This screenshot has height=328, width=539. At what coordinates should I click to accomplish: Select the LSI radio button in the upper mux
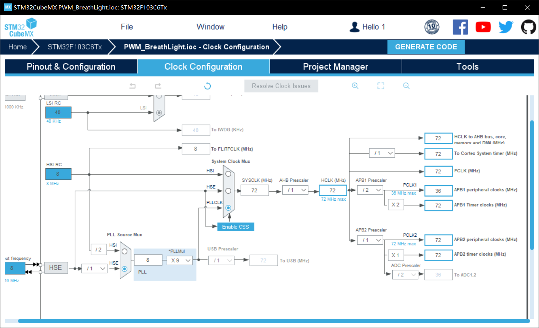159,112
